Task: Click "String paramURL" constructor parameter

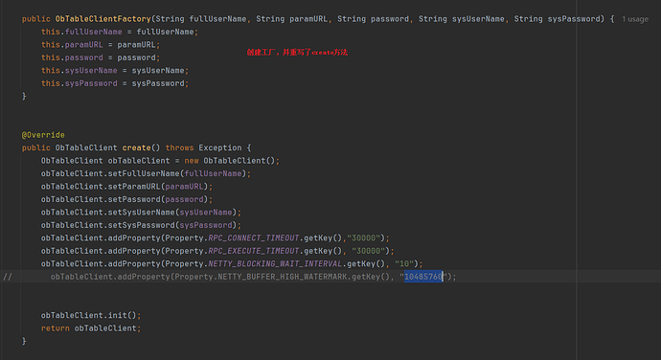Action: click(291, 19)
